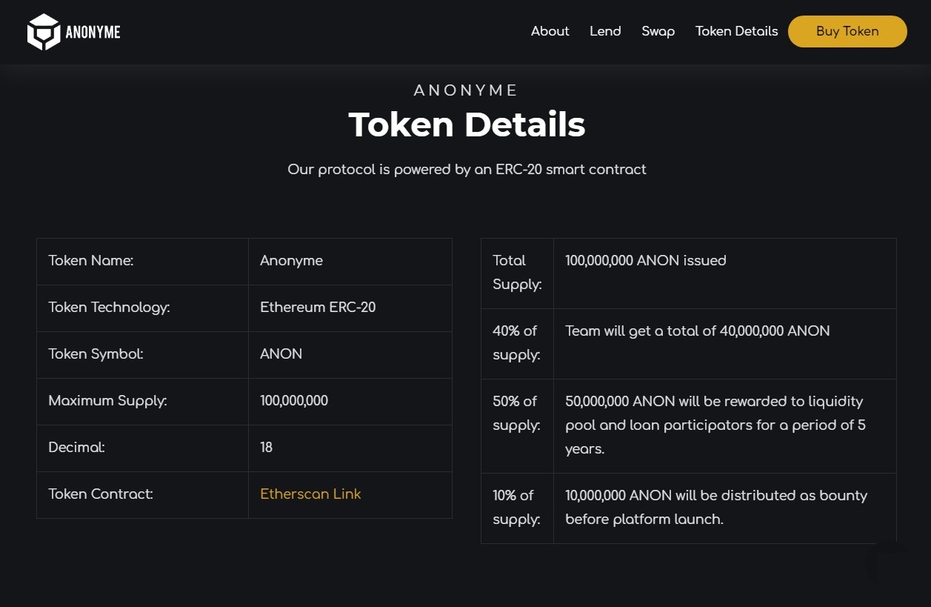Click the ANONYME logo wordmark
The image size is (931, 607).
[93, 32]
